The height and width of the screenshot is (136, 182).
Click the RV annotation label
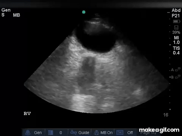[27, 114]
